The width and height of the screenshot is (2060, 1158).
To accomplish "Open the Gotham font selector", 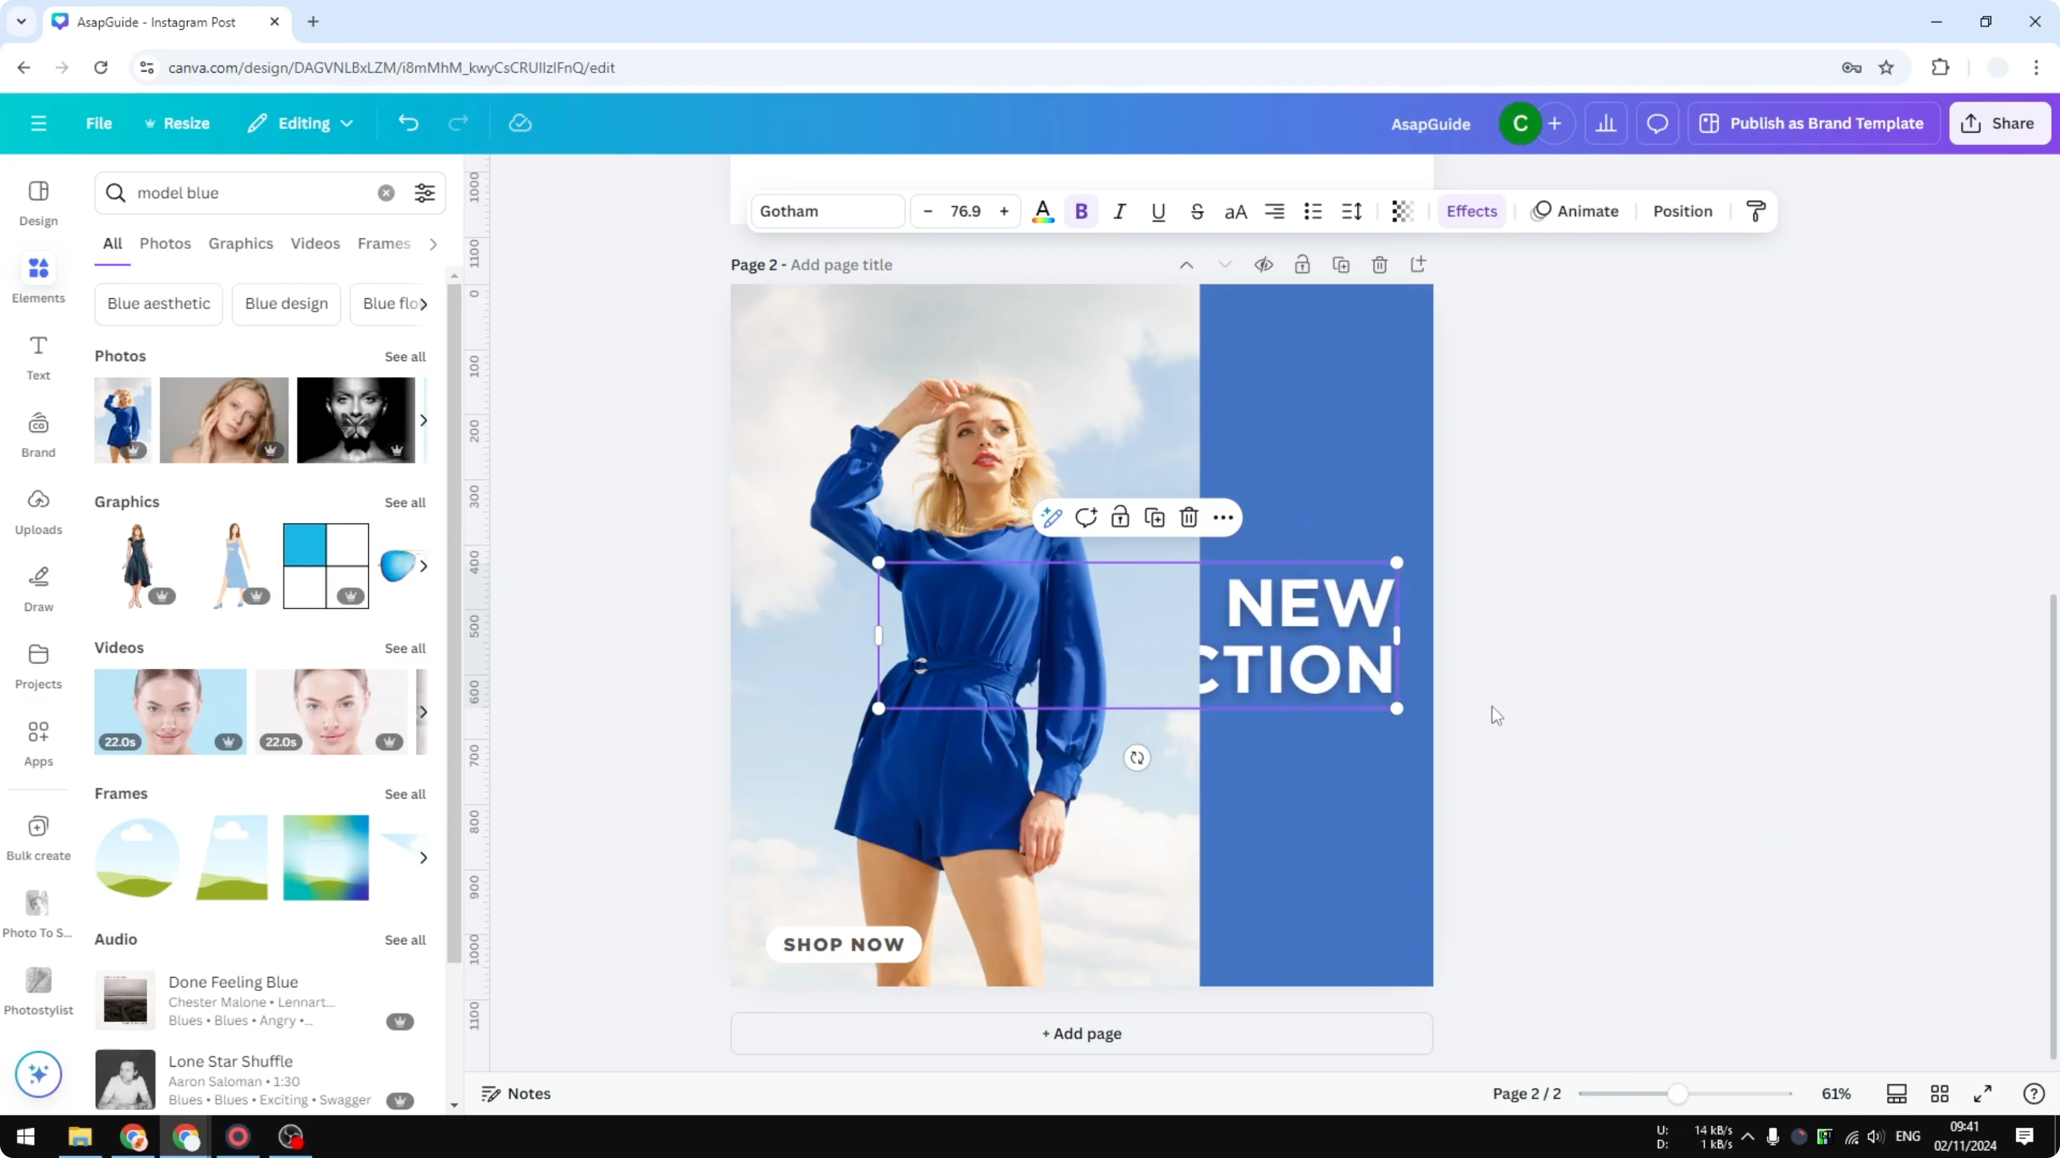I will [827, 211].
